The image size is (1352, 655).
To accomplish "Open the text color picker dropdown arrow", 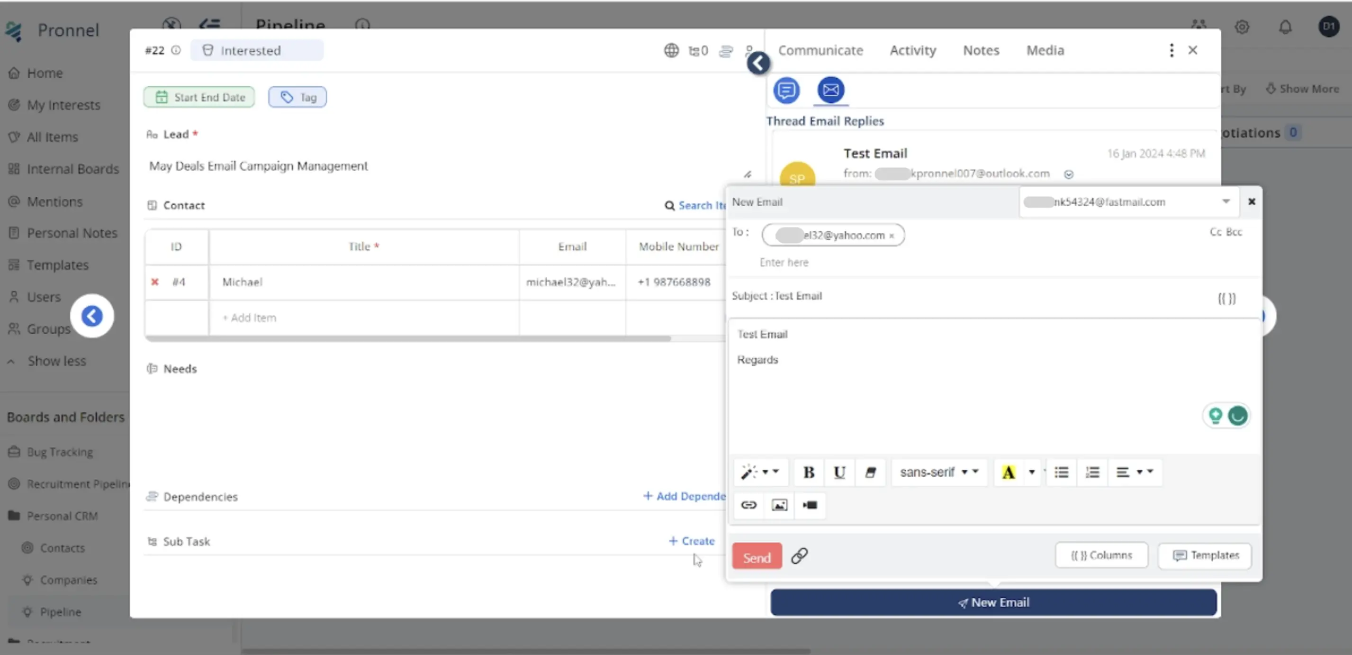I will coord(1032,472).
